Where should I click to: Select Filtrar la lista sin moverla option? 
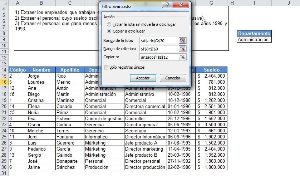[109, 24]
